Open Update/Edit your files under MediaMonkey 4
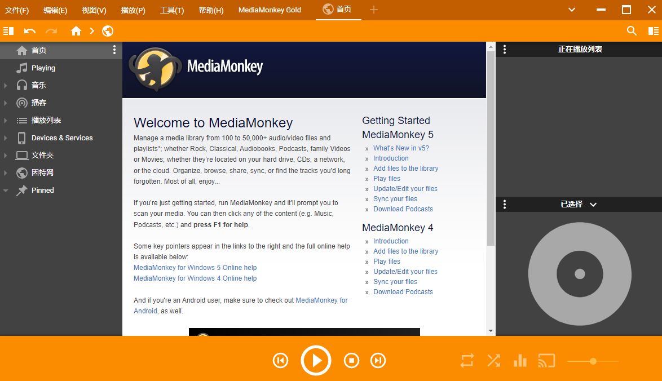This screenshot has height=381, width=662. click(405, 272)
